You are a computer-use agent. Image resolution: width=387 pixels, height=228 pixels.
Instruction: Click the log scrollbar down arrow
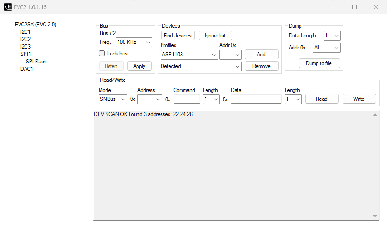click(x=375, y=216)
